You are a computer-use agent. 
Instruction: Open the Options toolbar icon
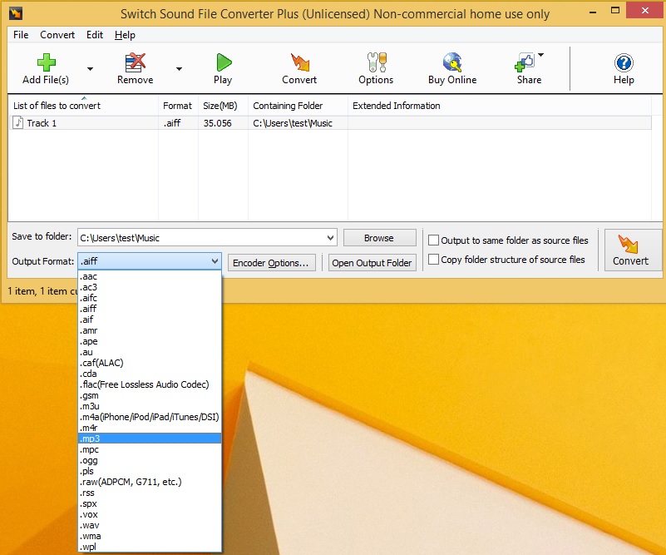tap(376, 63)
